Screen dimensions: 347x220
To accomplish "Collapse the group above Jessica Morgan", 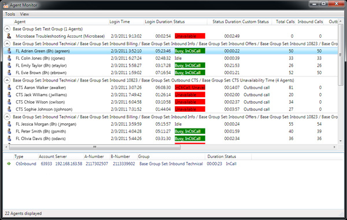I will (x=7, y=117).
